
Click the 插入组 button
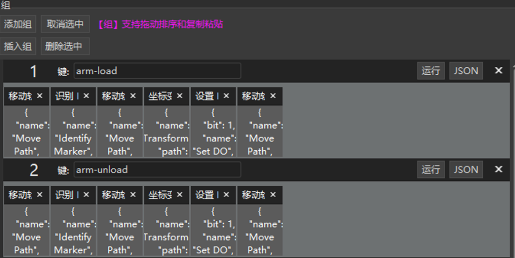(x=18, y=46)
